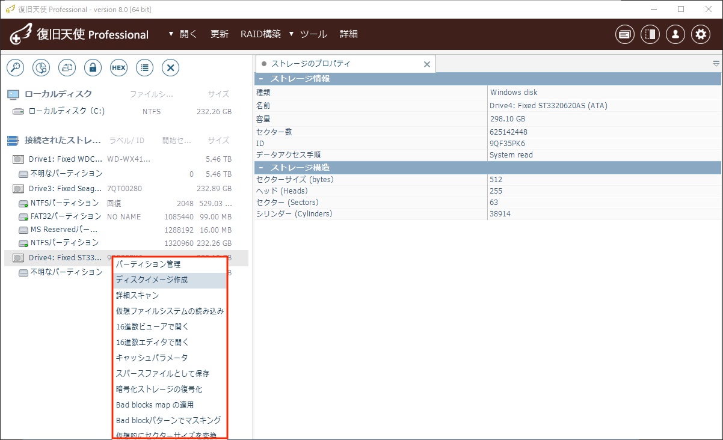The height and width of the screenshot is (440, 723).
Task: Click the セクター (Sectors) property label
Action: (x=288, y=203)
